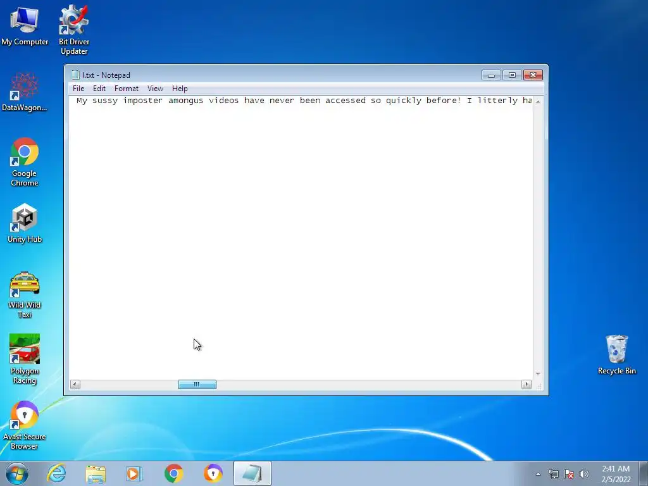
Task: Select the Polygon Racing desktop icon
Action: [x=25, y=359]
